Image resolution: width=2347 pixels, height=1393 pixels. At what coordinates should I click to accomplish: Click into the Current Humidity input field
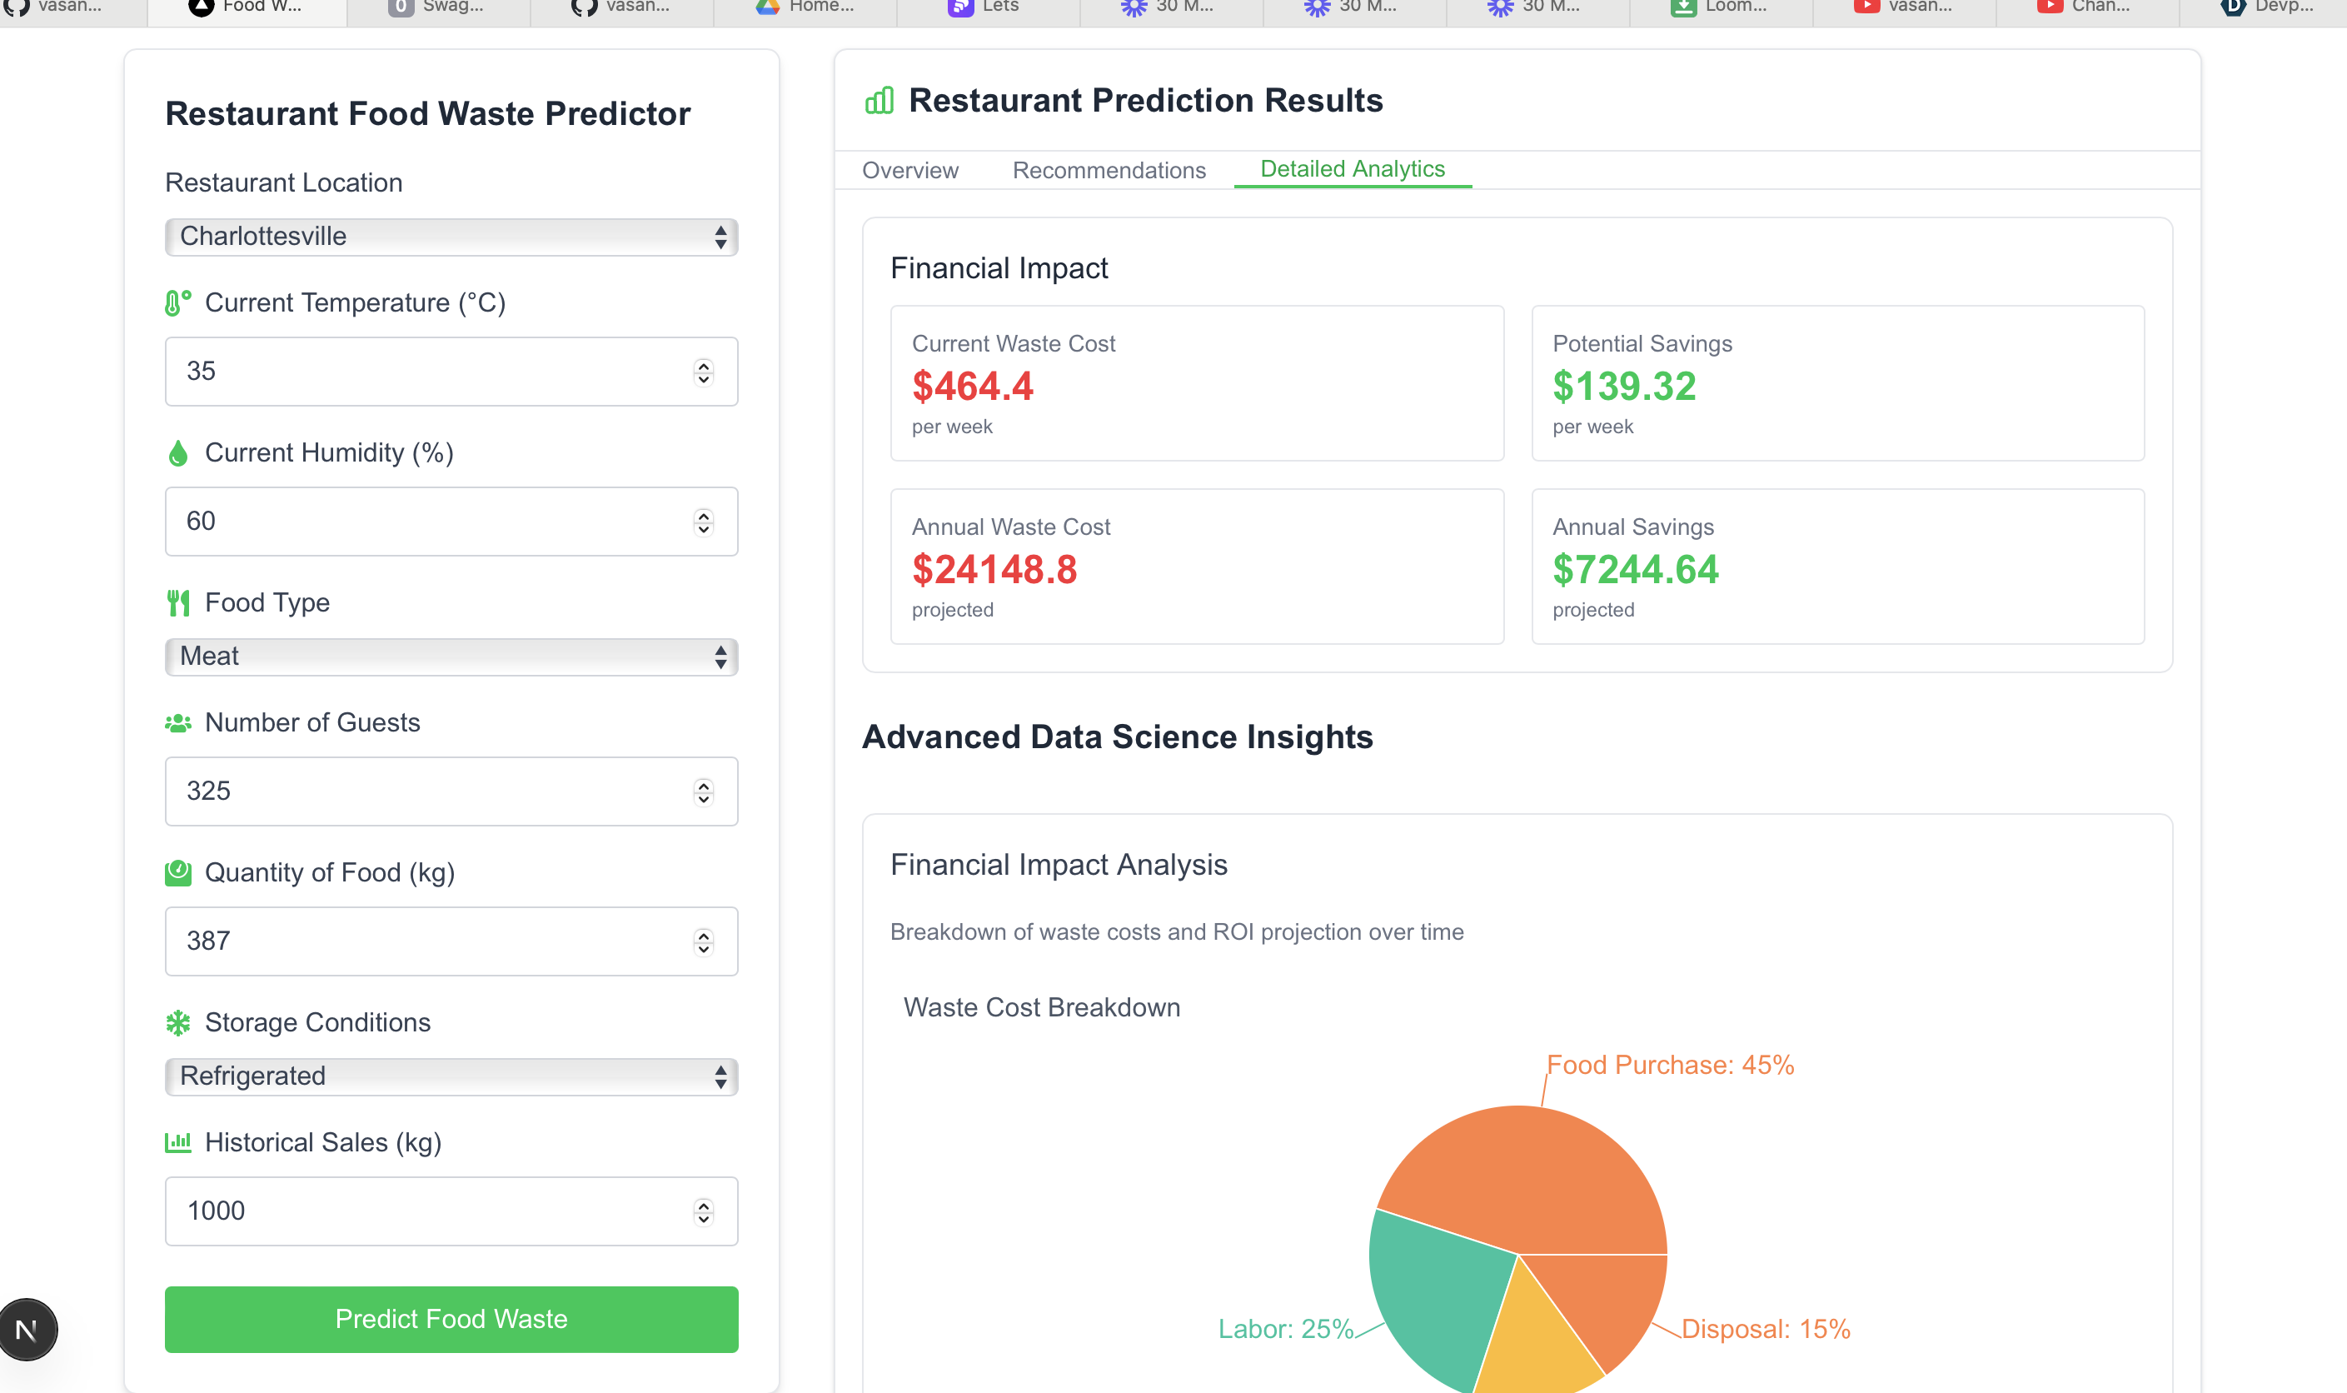(431, 521)
